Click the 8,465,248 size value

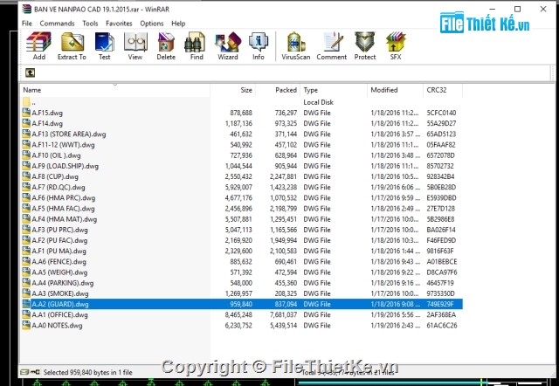[238, 314]
